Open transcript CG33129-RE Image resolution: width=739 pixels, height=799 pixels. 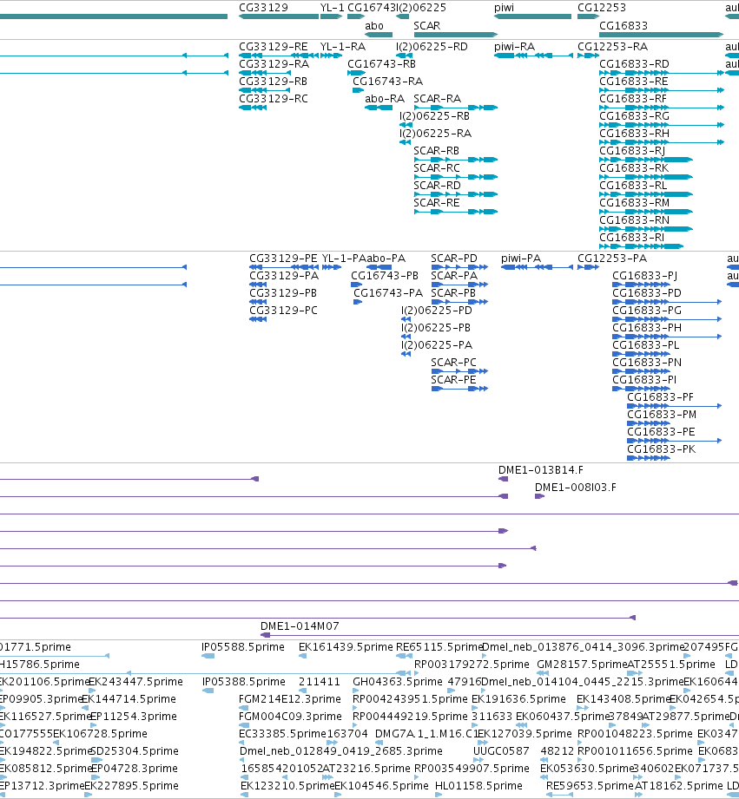(x=274, y=47)
